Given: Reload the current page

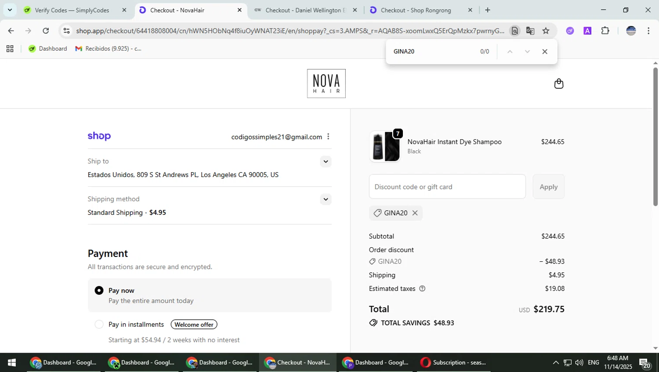Looking at the screenshot, I should (x=46, y=31).
